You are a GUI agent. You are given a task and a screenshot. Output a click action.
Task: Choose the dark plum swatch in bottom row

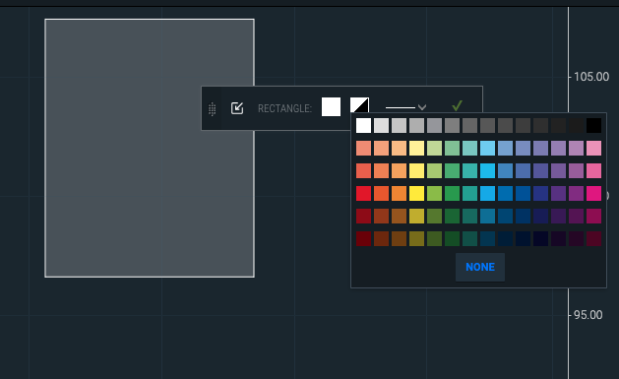(x=576, y=239)
